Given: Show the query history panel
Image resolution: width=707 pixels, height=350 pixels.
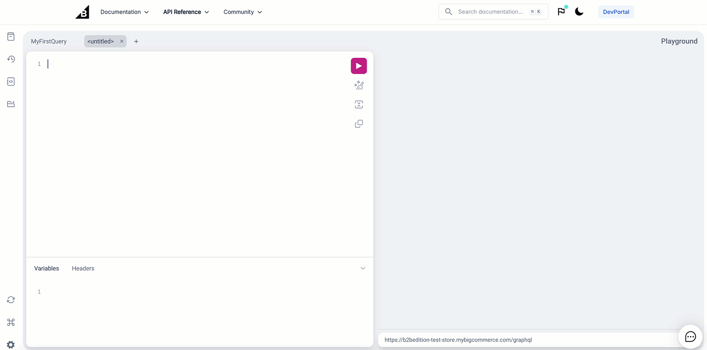Looking at the screenshot, I should coord(11,59).
